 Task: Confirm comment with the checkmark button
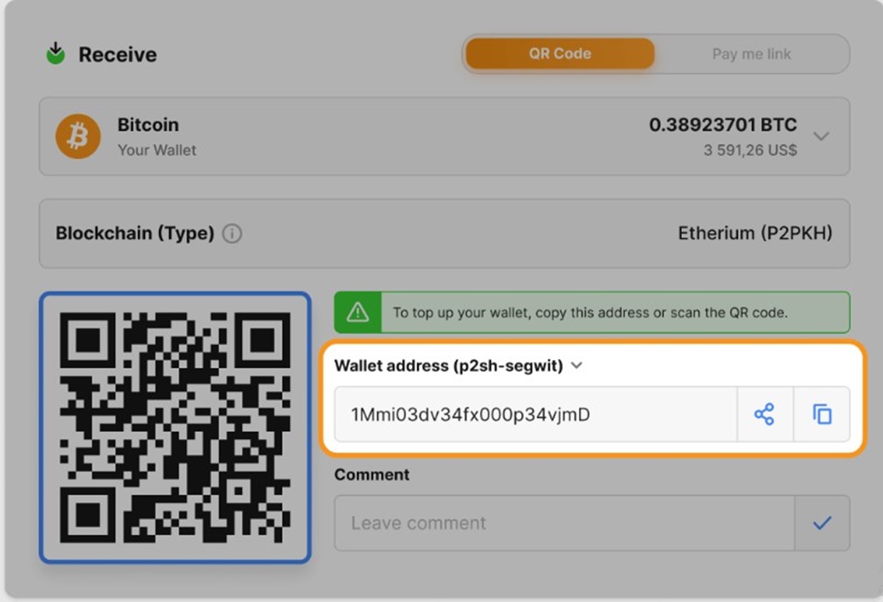click(x=822, y=523)
